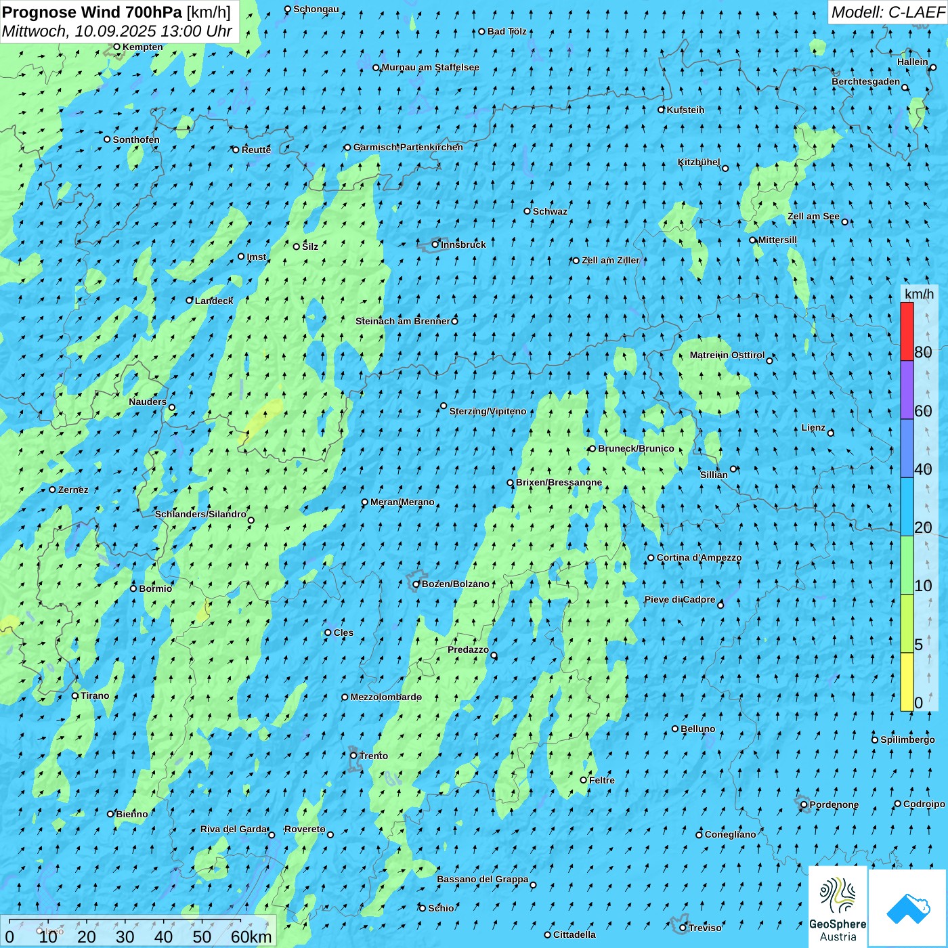The width and height of the screenshot is (948, 948).
Task: Click the 'Rovereto' label
Action: pyautogui.click(x=305, y=829)
